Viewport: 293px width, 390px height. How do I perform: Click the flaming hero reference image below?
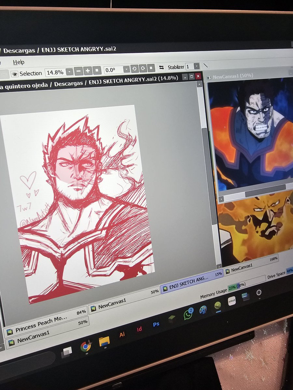256,227
